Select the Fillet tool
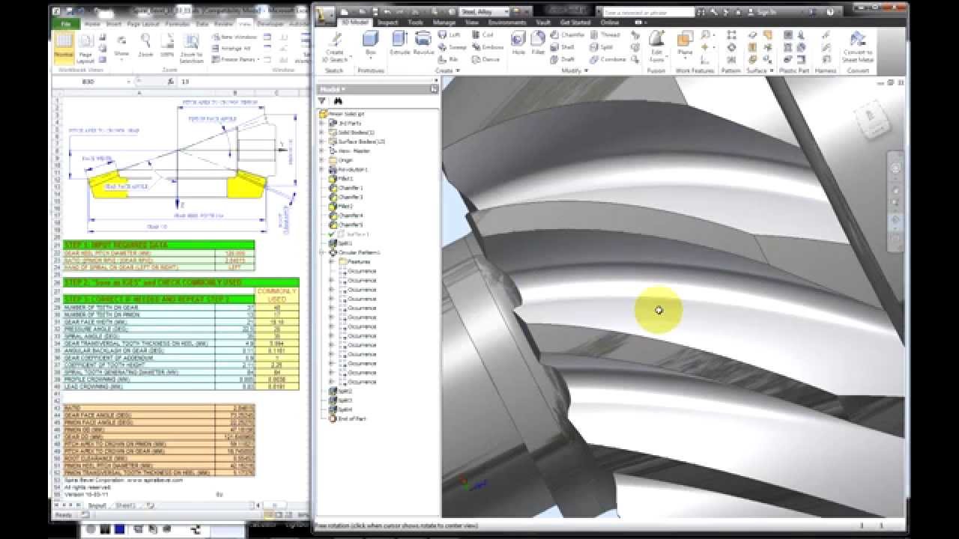The image size is (959, 539). pyautogui.click(x=537, y=43)
